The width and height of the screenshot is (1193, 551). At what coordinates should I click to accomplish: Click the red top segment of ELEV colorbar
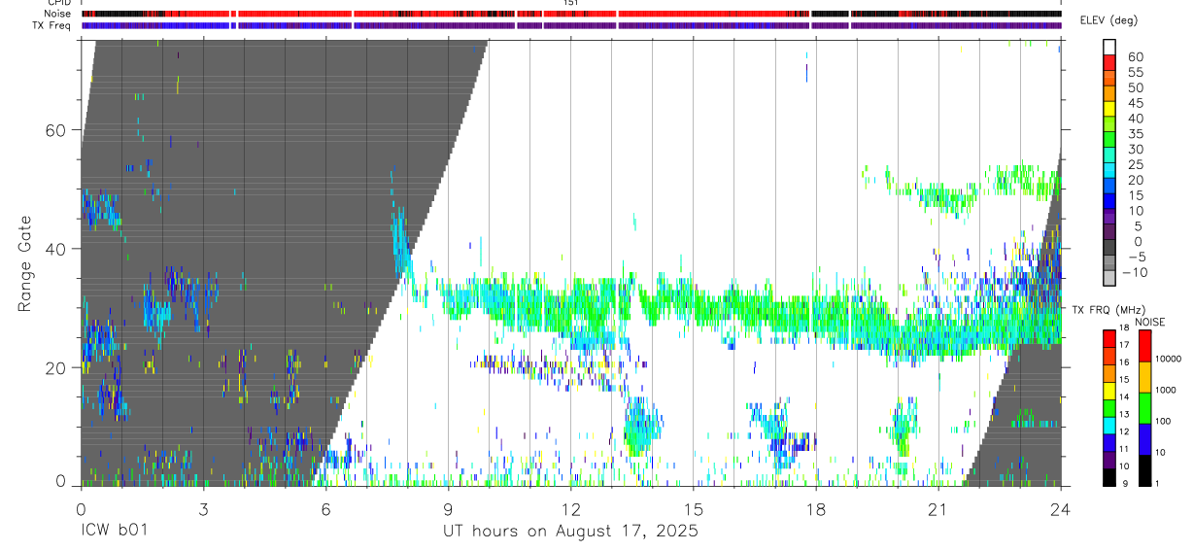pos(1109,62)
